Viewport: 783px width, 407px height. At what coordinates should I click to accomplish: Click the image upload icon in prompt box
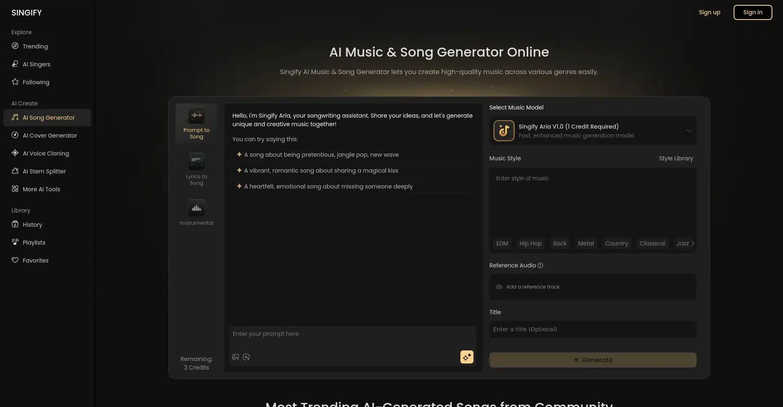point(235,357)
